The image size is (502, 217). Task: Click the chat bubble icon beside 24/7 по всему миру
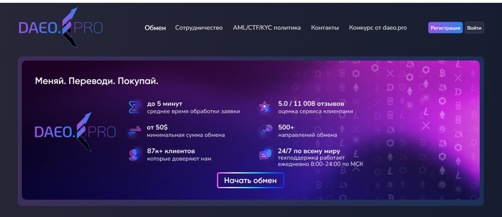(x=265, y=155)
